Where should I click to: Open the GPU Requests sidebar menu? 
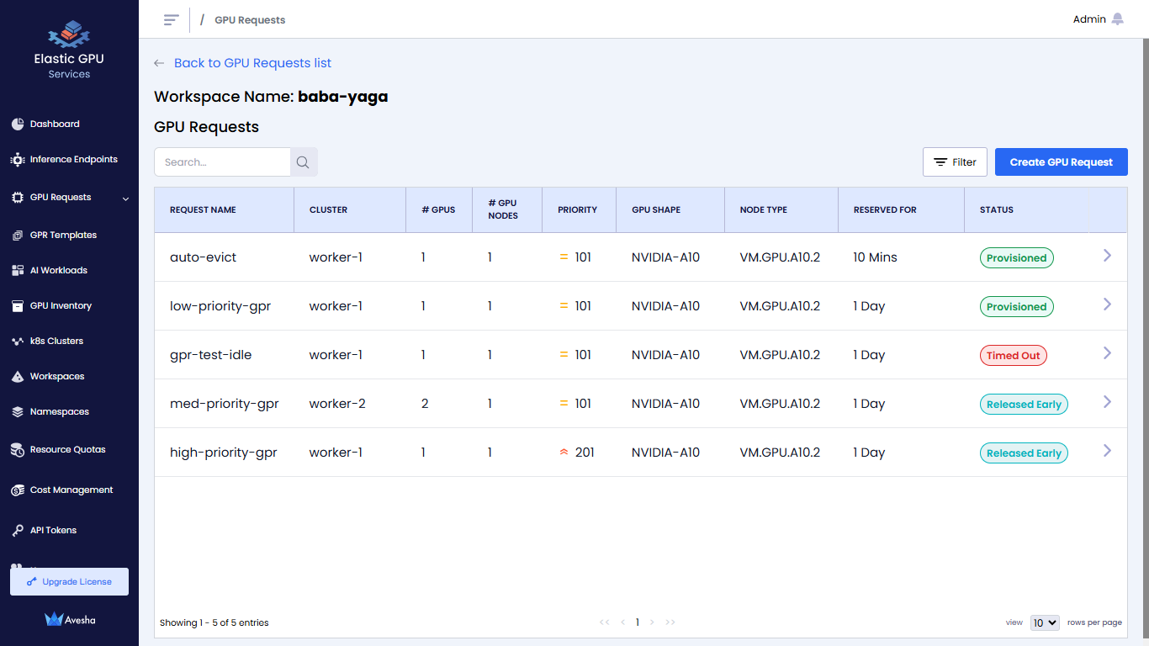[61, 198]
